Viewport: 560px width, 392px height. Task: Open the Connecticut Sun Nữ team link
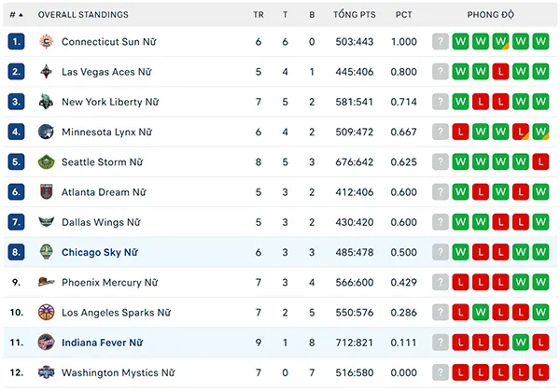pos(109,42)
